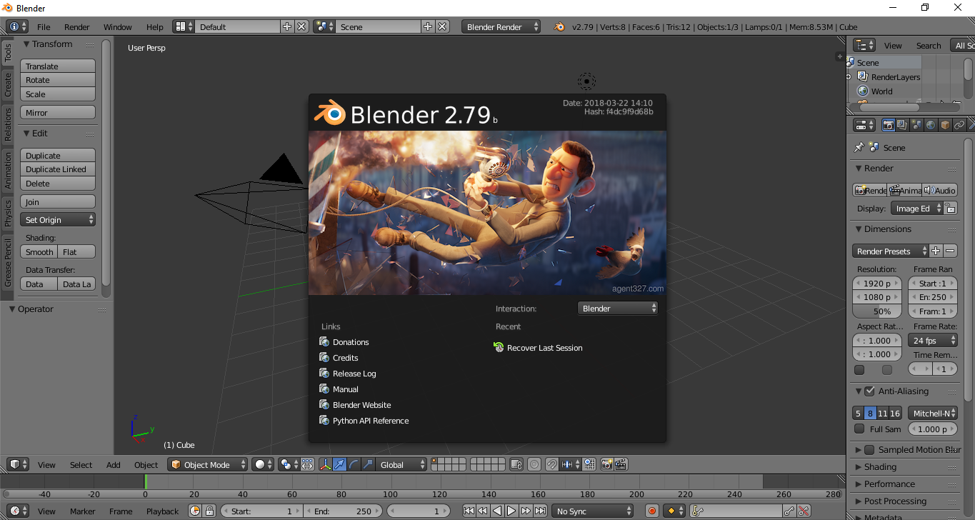
Task: Enable the Snap magnet icon
Action: tap(551, 464)
